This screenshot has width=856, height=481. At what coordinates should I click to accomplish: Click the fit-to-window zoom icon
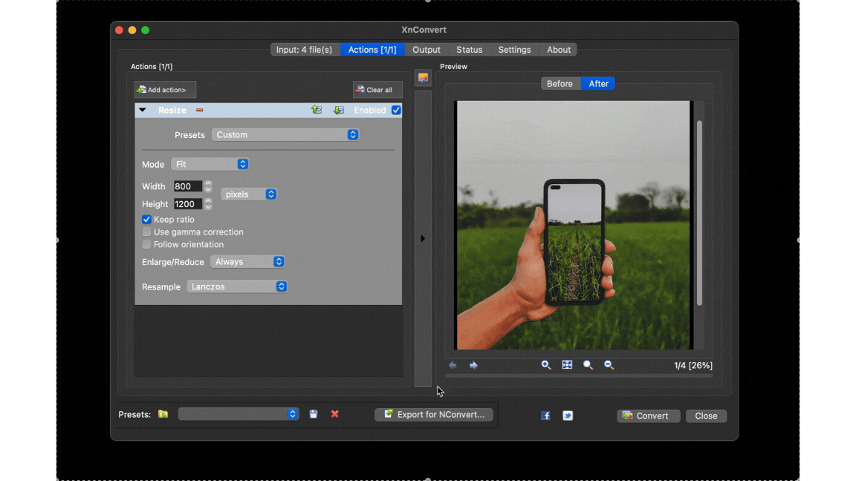[x=567, y=365]
